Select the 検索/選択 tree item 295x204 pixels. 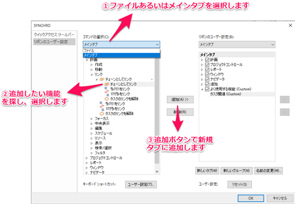pyautogui.click(x=103, y=148)
